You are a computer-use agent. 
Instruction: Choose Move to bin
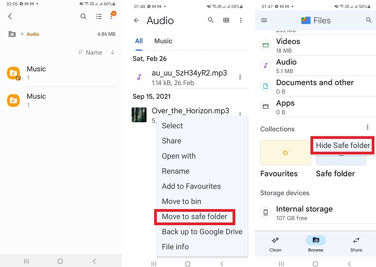[182, 201]
